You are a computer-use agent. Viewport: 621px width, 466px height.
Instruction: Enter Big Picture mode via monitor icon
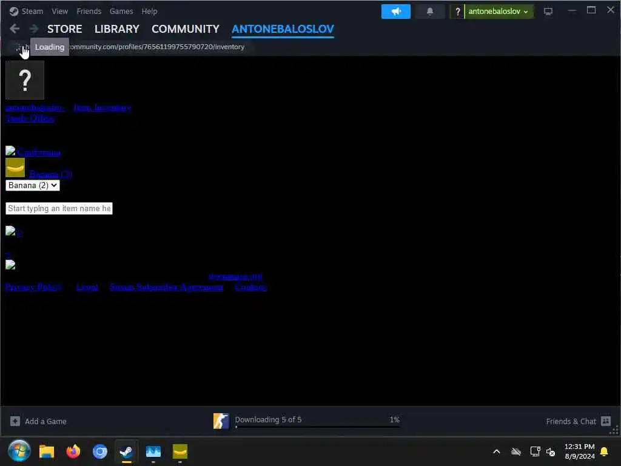[x=548, y=12]
